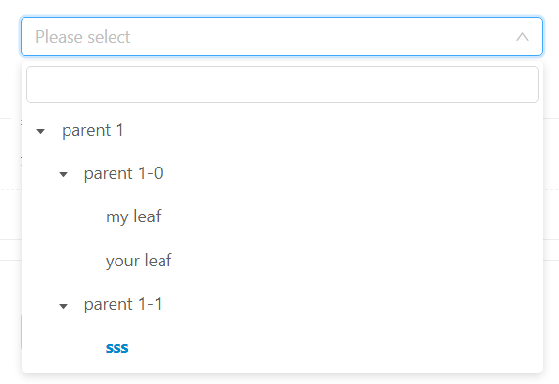Viewport: 559px width, 384px height.
Task: Click the 'Please select' placeholder box
Action: point(282,36)
